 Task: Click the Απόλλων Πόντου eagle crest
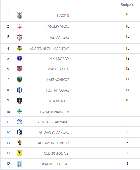tap(20, 143)
